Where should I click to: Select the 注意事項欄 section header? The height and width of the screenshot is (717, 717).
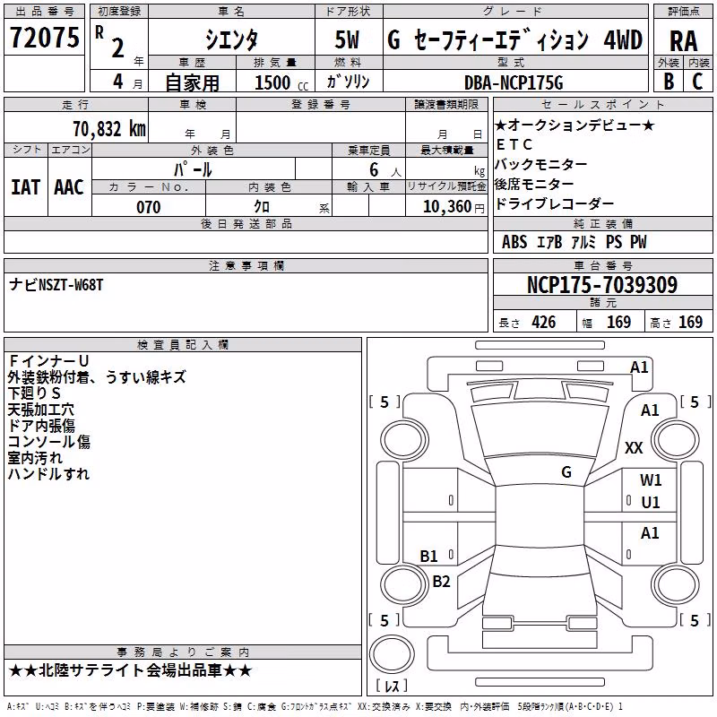click(x=246, y=265)
